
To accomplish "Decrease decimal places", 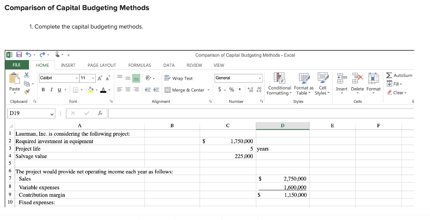I will click(259, 89).
